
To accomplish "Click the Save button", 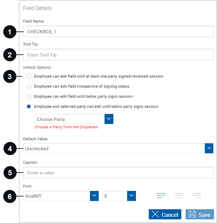I will point(200,214).
